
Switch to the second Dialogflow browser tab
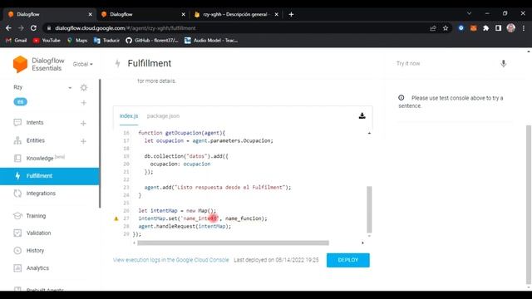tap(142, 14)
